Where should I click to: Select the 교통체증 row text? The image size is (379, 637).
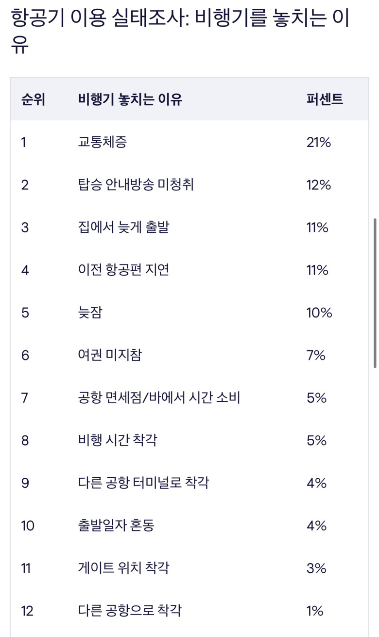pos(103,142)
